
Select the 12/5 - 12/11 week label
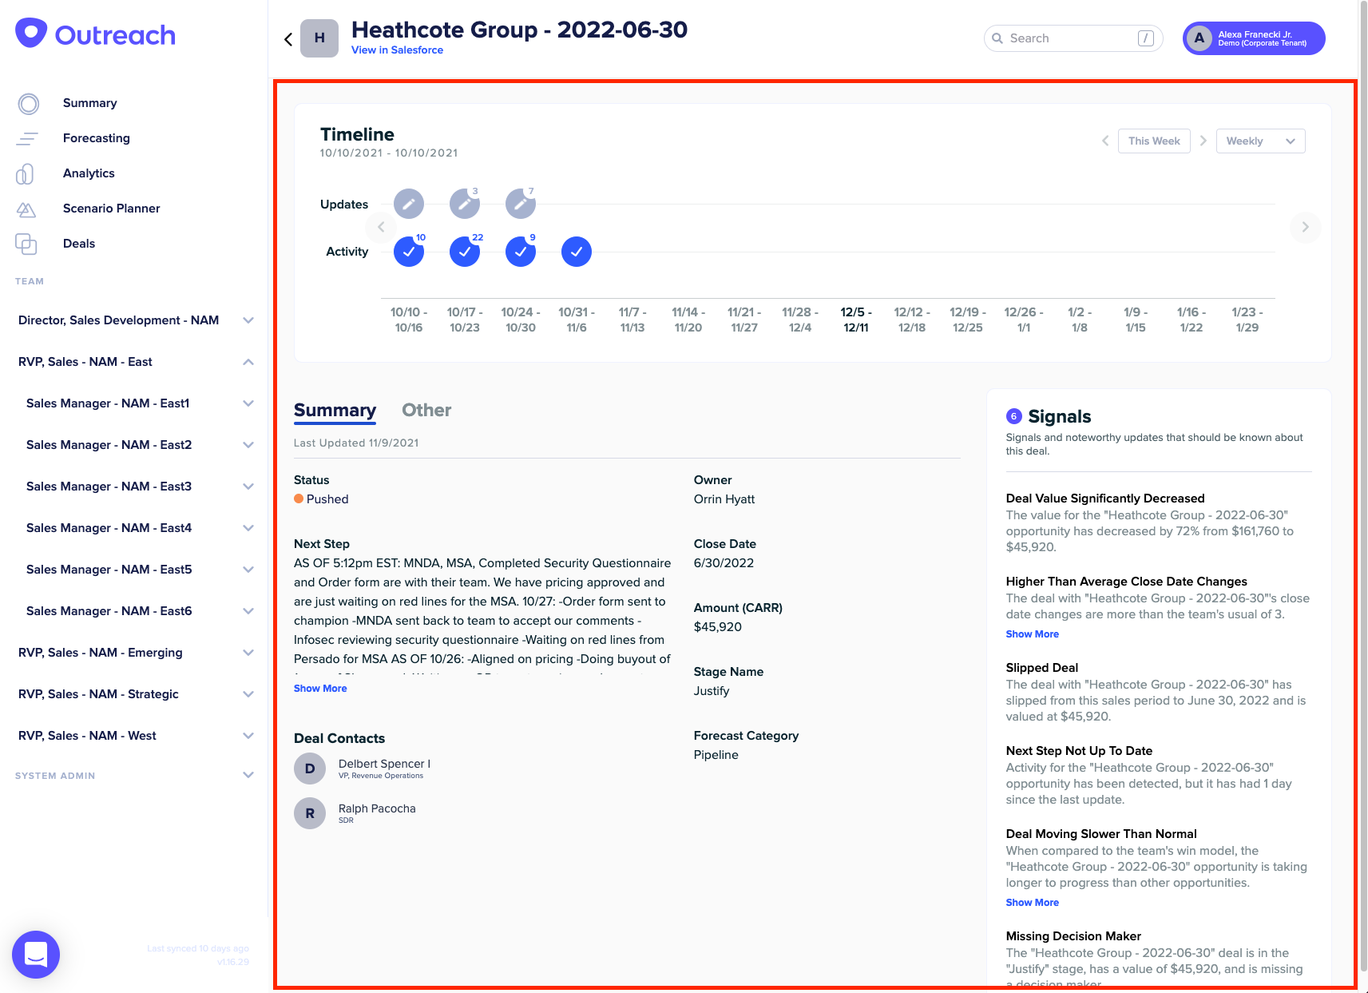[x=856, y=320]
